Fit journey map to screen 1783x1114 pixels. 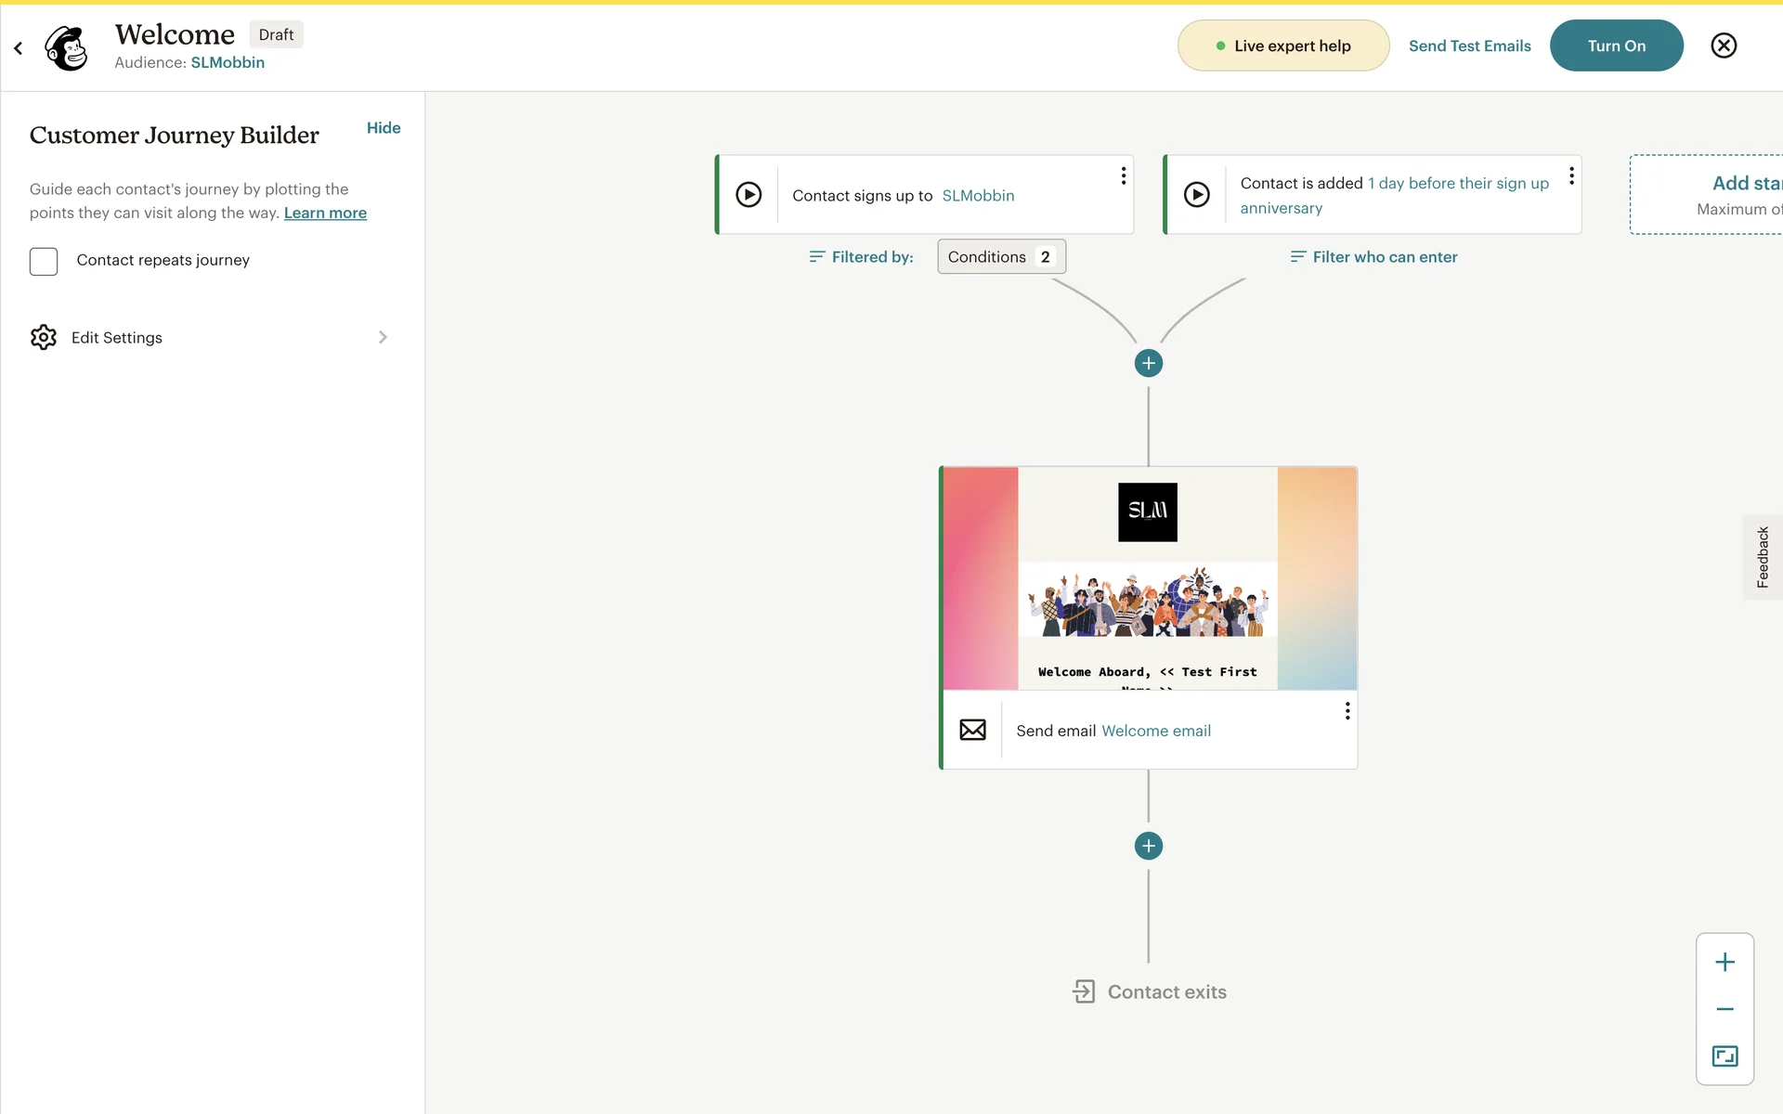click(1724, 1056)
